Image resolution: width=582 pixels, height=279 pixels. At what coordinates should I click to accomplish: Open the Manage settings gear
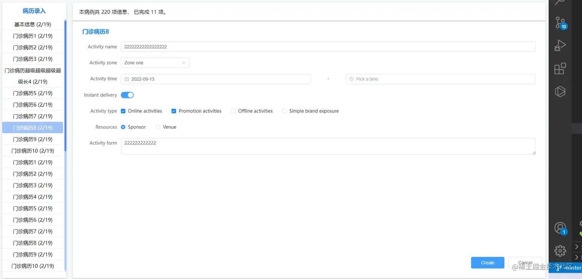tap(560, 251)
